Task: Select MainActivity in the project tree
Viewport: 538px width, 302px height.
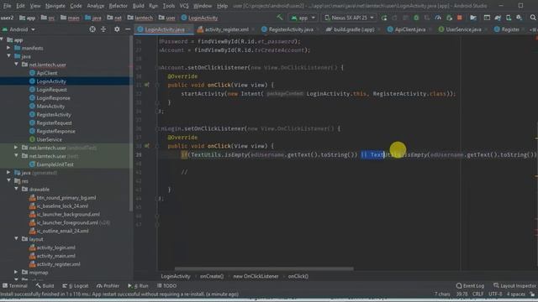Action: pyautogui.click(x=50, y=107)
